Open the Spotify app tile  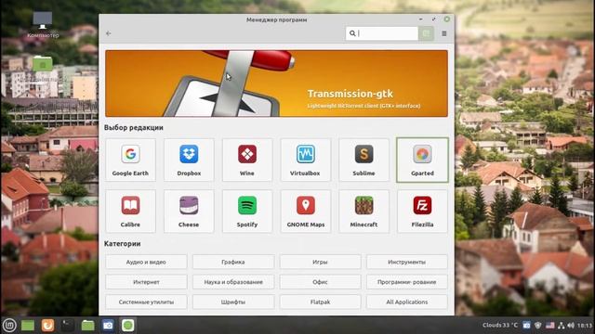pyautogui.click(x=247, y=211)
